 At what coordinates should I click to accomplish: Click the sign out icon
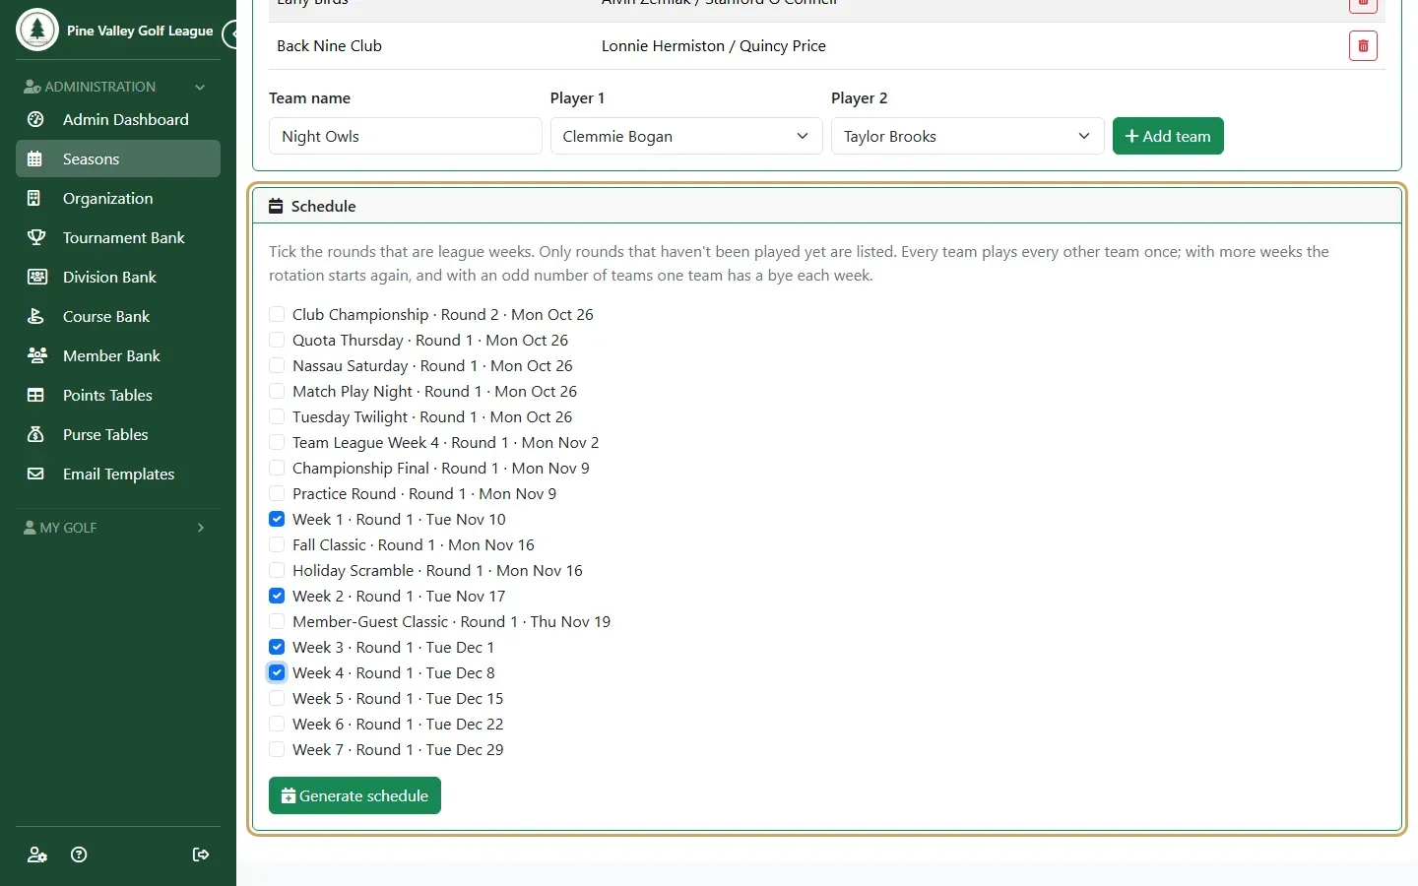(x=201, y=854)
